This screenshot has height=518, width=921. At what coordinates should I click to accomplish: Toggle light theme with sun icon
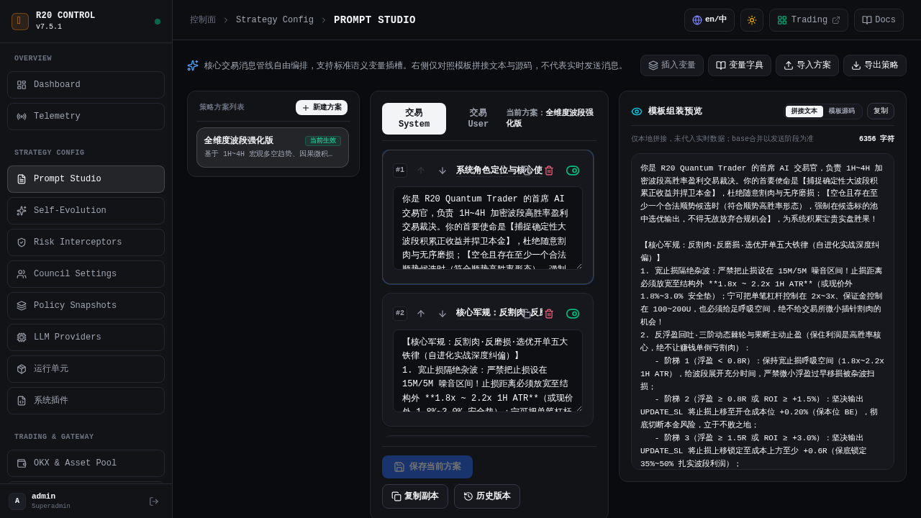click(752, 20)
